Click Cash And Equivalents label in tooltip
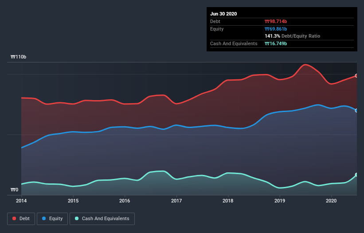The height and width of the screenshot is (233, 364). click(234, 43)
